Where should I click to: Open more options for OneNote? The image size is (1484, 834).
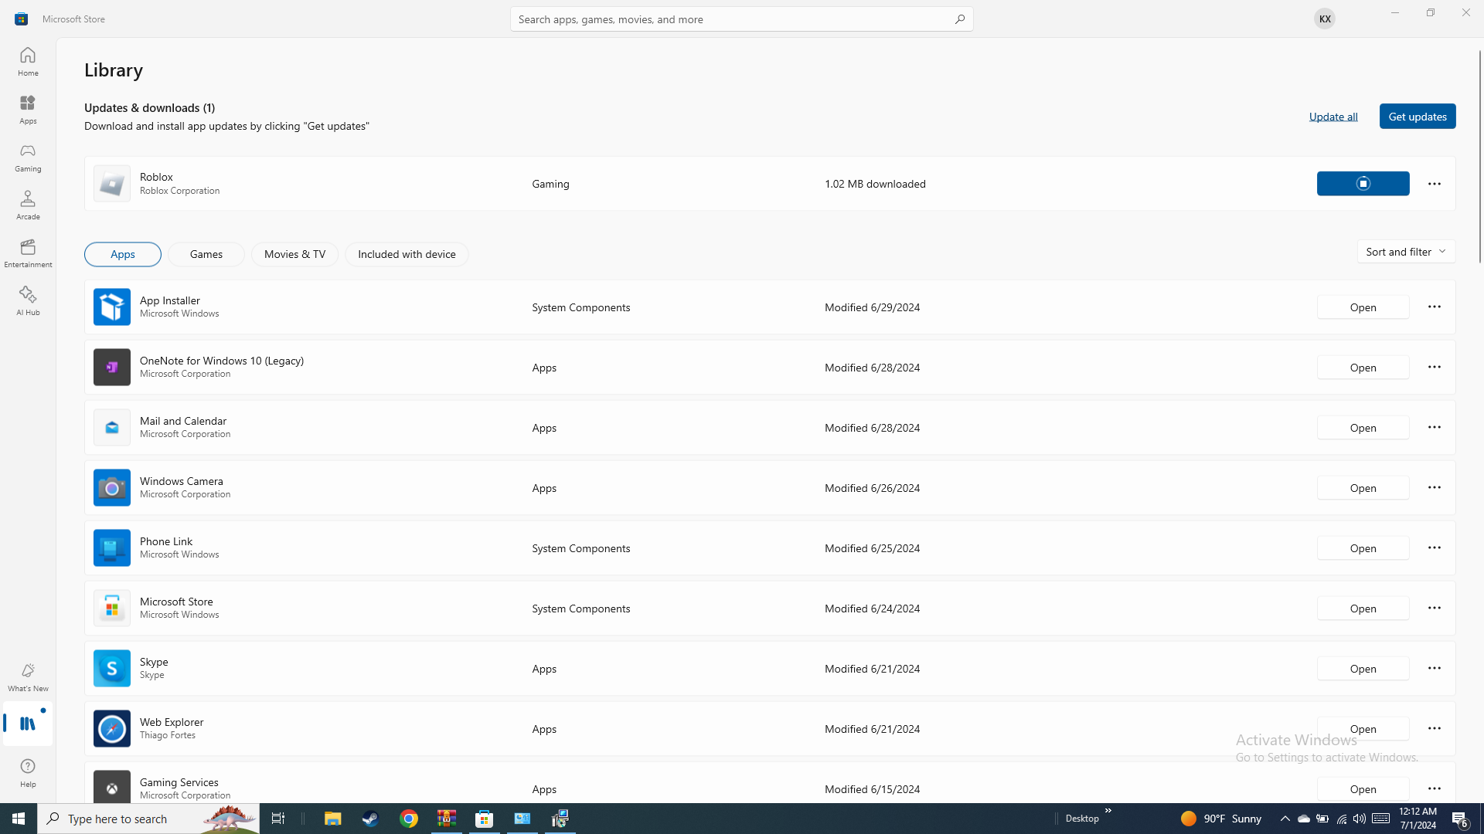pyautogui.click(x=1434, y=367)
